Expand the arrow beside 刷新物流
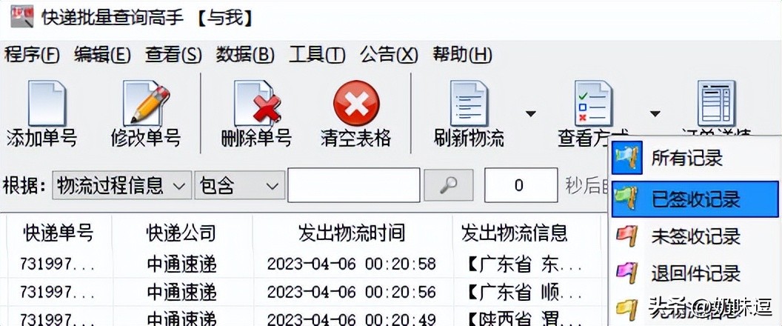Image resolution: width=782 pixels, height=326 pixels. click(x=531, y=114)
